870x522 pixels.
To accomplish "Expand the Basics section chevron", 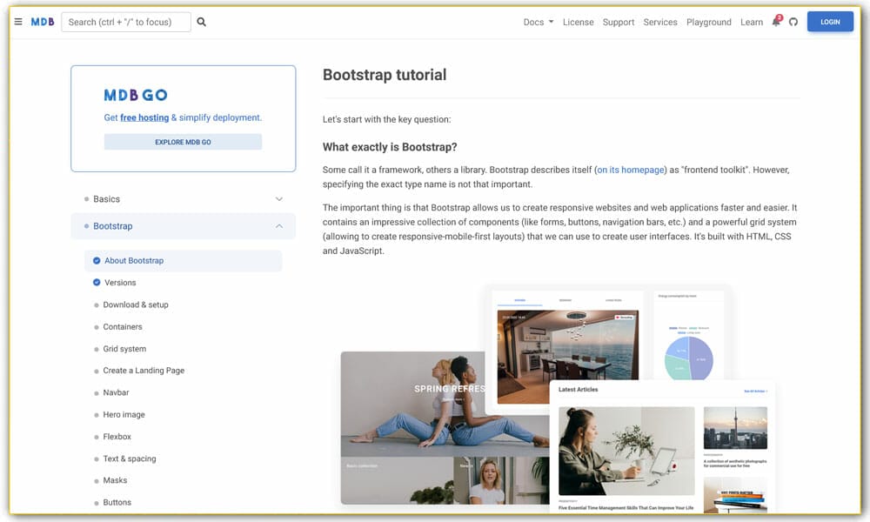I will [x=279, y=198].
